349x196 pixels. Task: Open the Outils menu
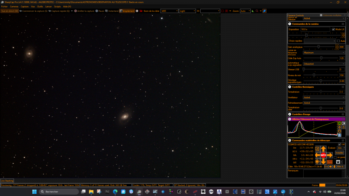point(40,7)
